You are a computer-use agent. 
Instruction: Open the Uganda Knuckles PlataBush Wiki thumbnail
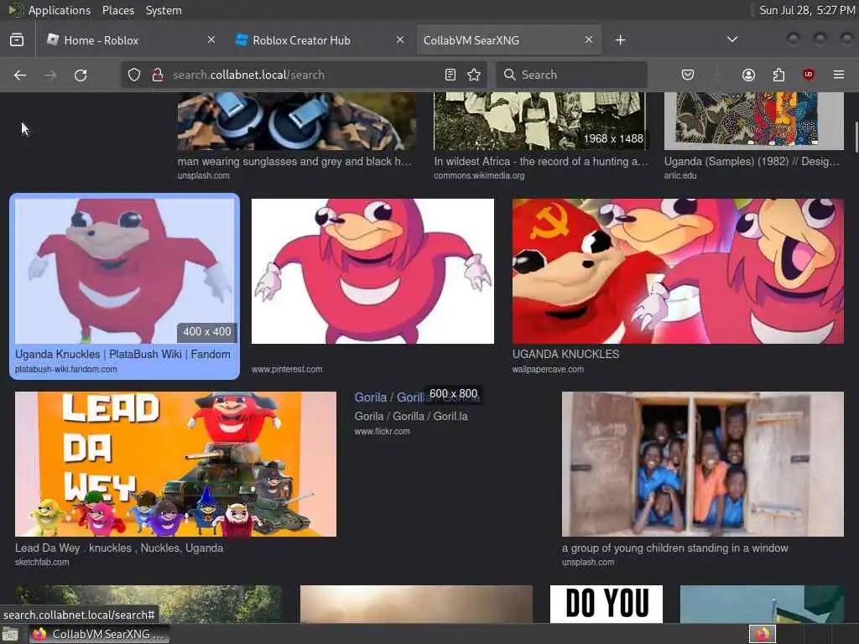tap(125, 271)
